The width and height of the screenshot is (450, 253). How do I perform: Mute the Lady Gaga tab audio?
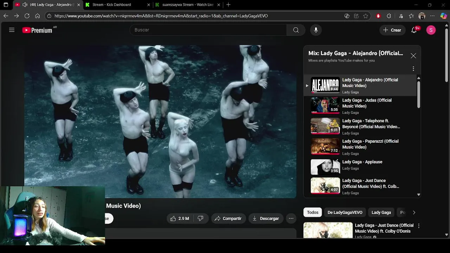25,5
